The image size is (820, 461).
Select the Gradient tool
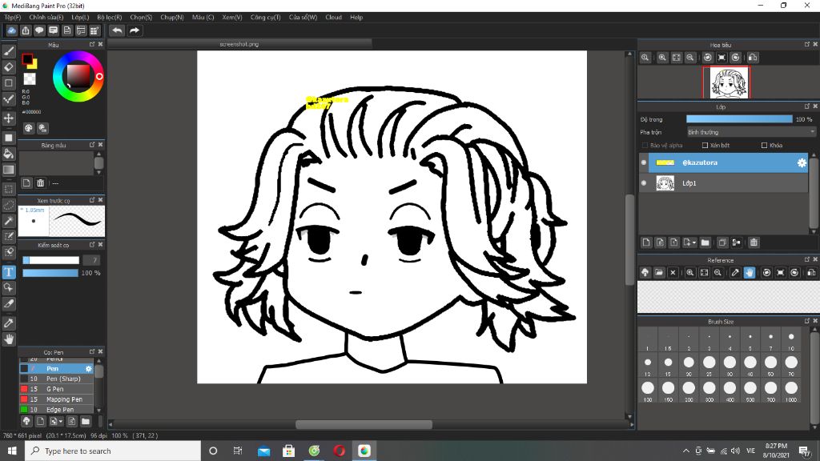tap(9, 170)
